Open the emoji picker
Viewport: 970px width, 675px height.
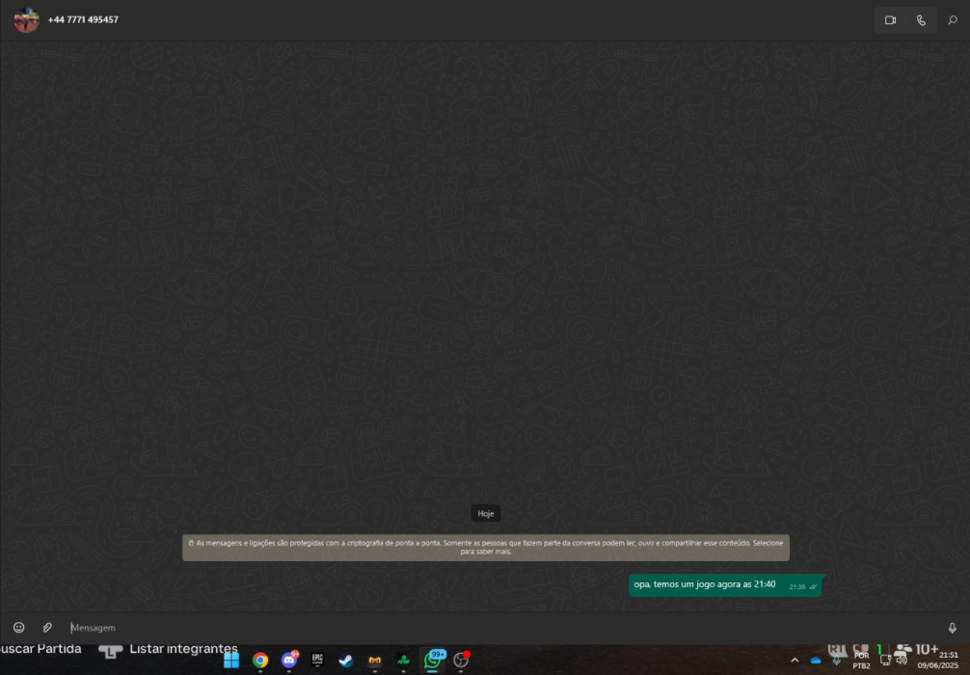click(x=18, y=628)
